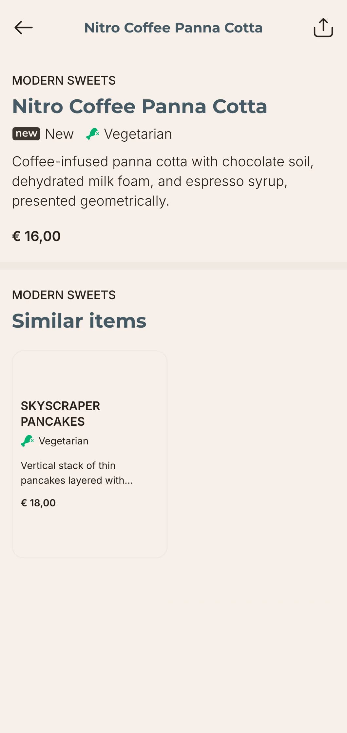The width and height of the screenshot is (347, 733).
Task: Click the coffee-infused panna cotta description
Action: click(163, 181)
